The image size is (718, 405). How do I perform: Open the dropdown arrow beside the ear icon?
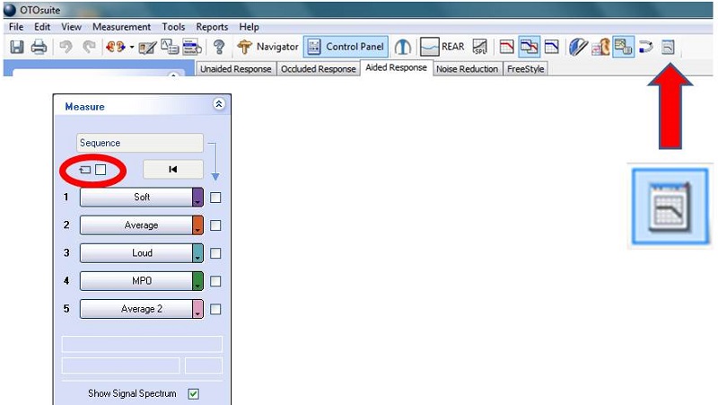(132, 48)
